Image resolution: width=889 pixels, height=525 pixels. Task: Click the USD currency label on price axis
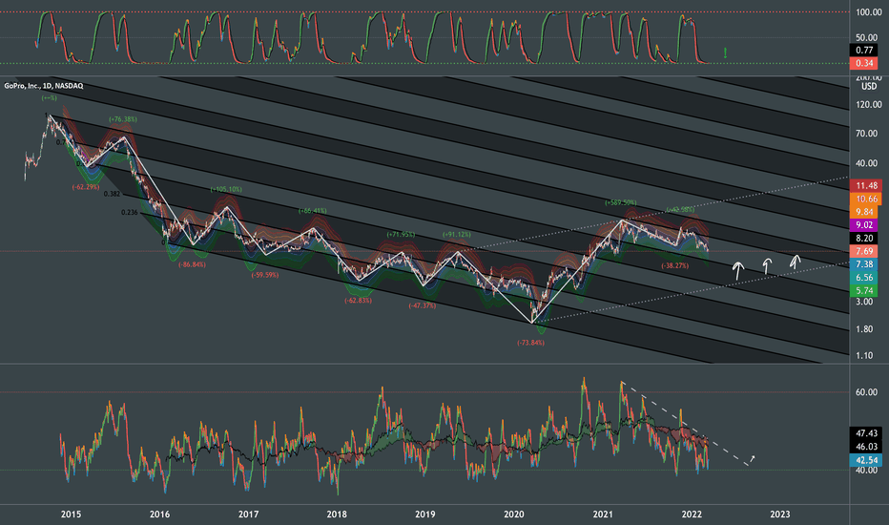(869, 87)
